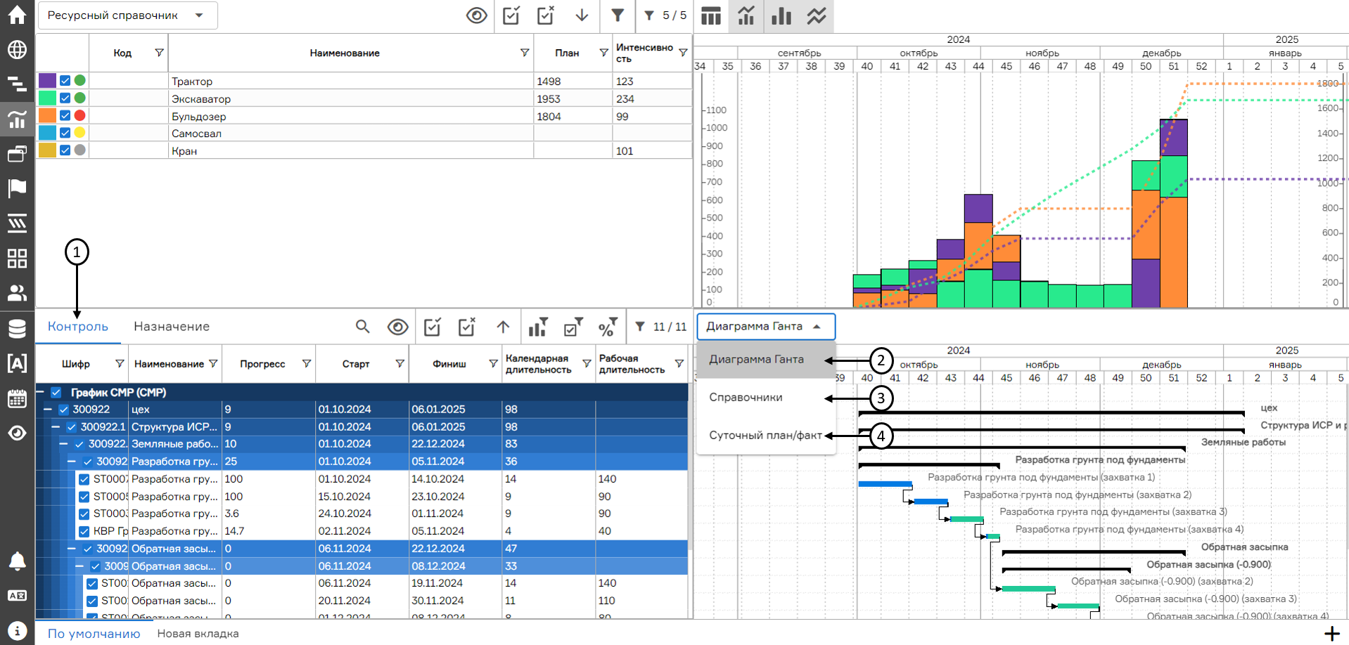Image resolution: width=1349 pixels, height=645 pixels.
Task: Open the flag icon in sidebar
Action: click(x=17, y=188)
